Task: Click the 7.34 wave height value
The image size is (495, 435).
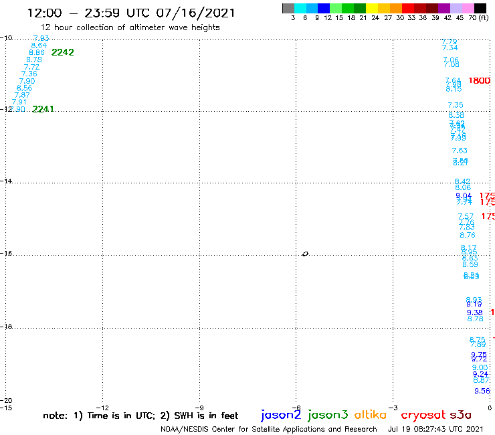Action: click(x=450, y=48)
